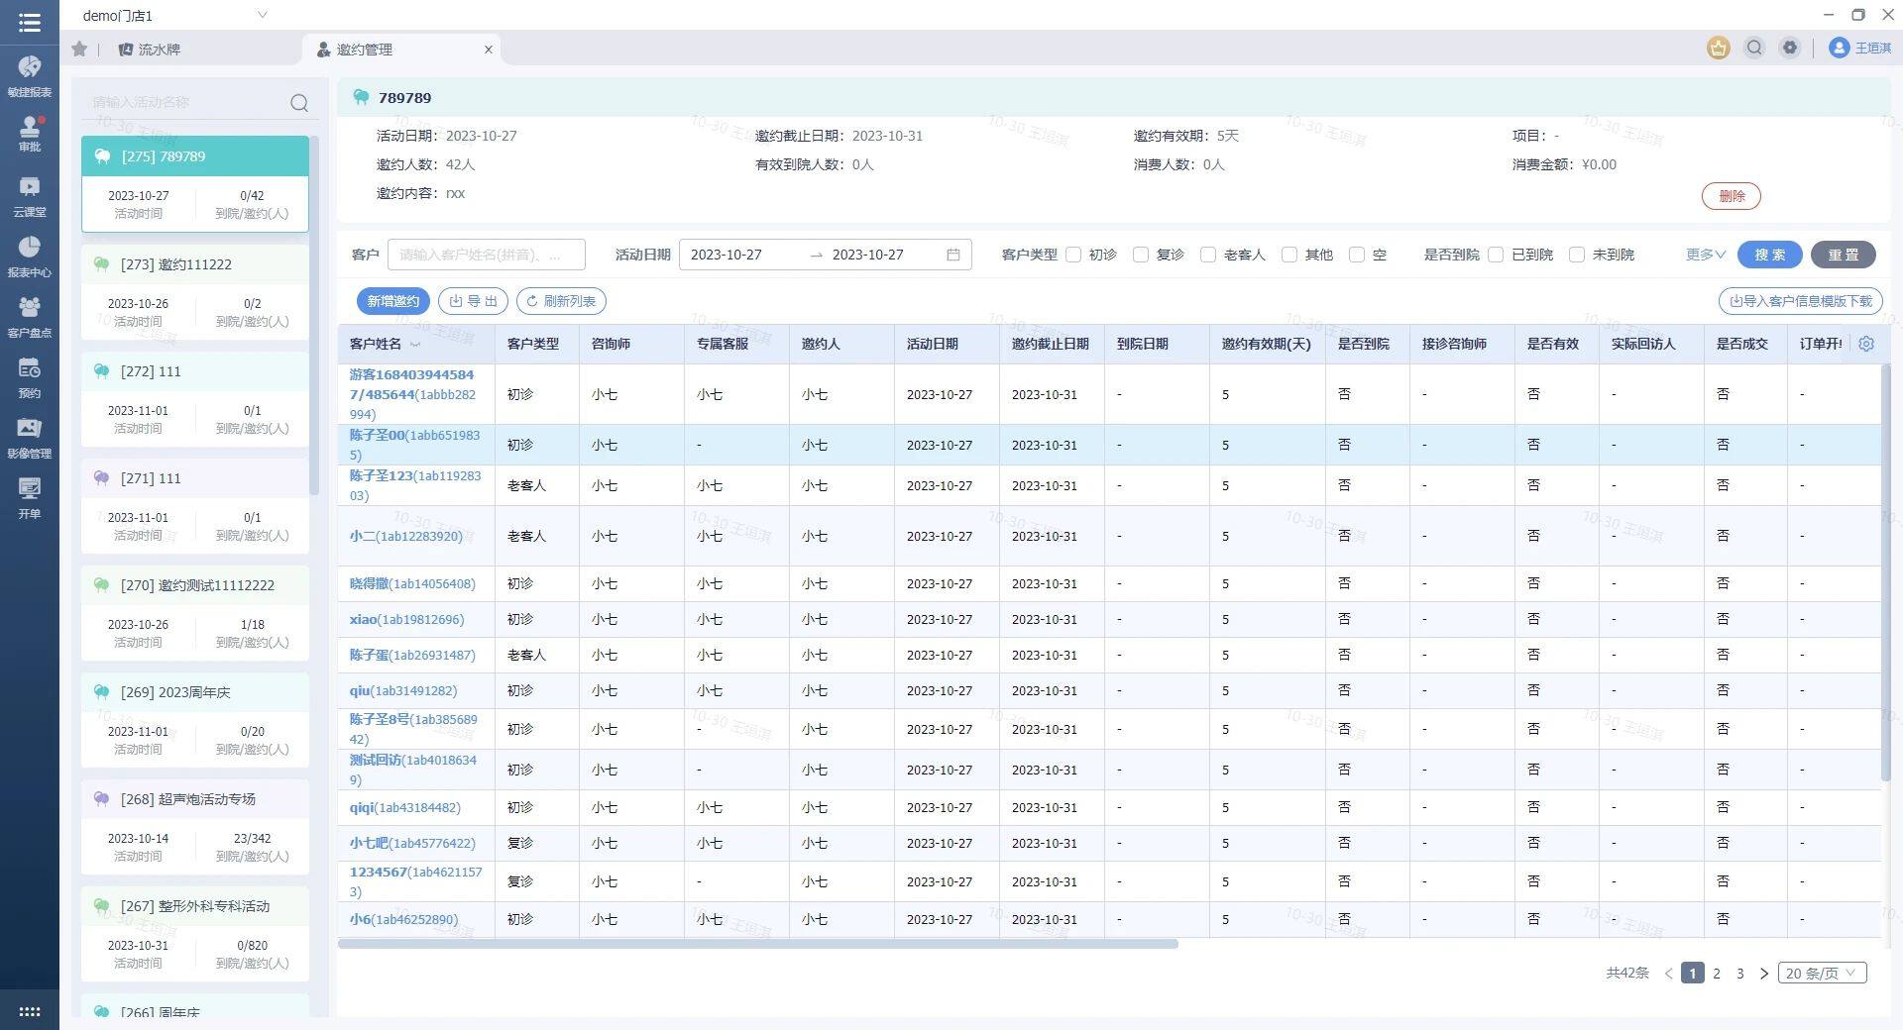The width and height of the screenshot is (1903, 1030).
Task: Click the orange crown badge icon
Action: click(x=1719, y=48)
